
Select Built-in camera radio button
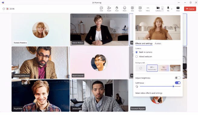[137, 52]
